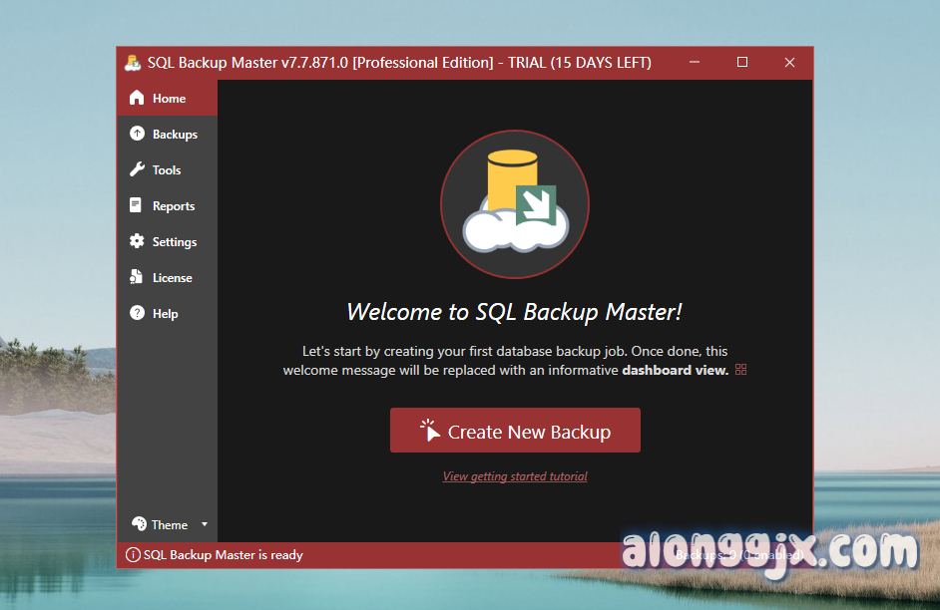Screen dimensions: 940x610
Task: Open the Reports document icon
Action: pos(137,206)
